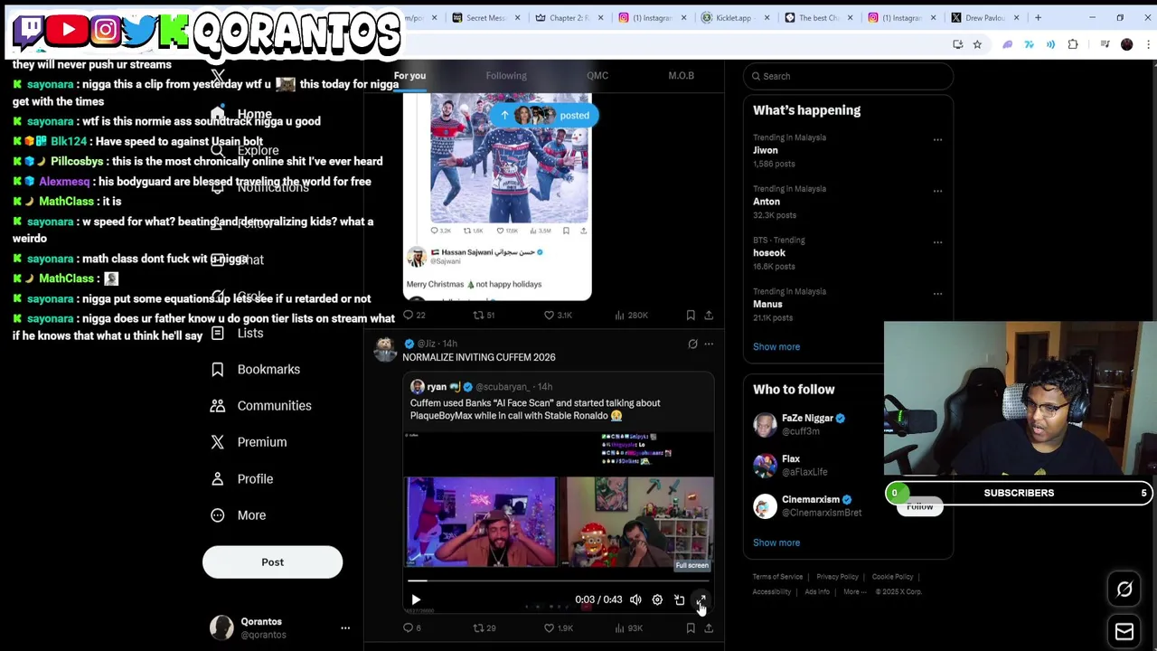
Task: Open the QMC timeline tab
Action: click(x=597, y=76)
